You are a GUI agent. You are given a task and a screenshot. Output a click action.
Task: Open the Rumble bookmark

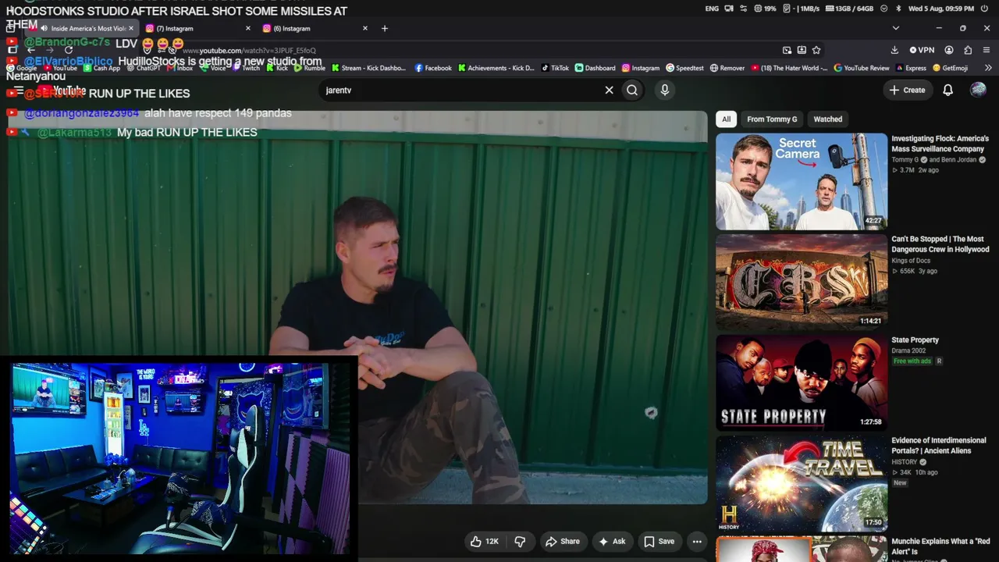pyautogui.click(x=310, y=68)
